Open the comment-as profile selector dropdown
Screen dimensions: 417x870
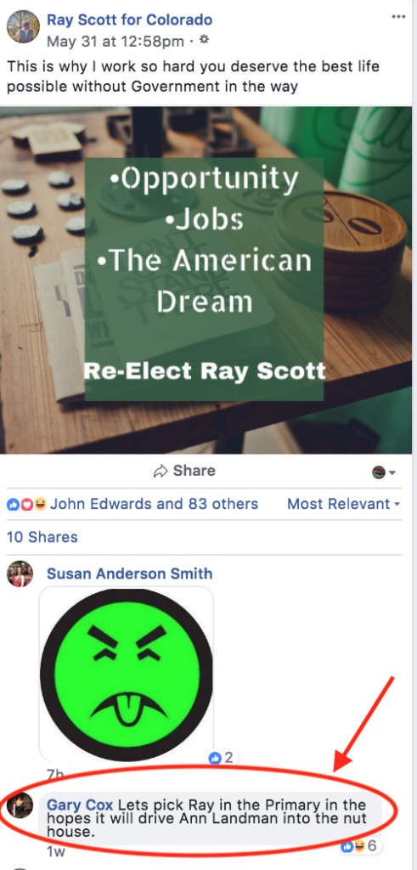384,472
